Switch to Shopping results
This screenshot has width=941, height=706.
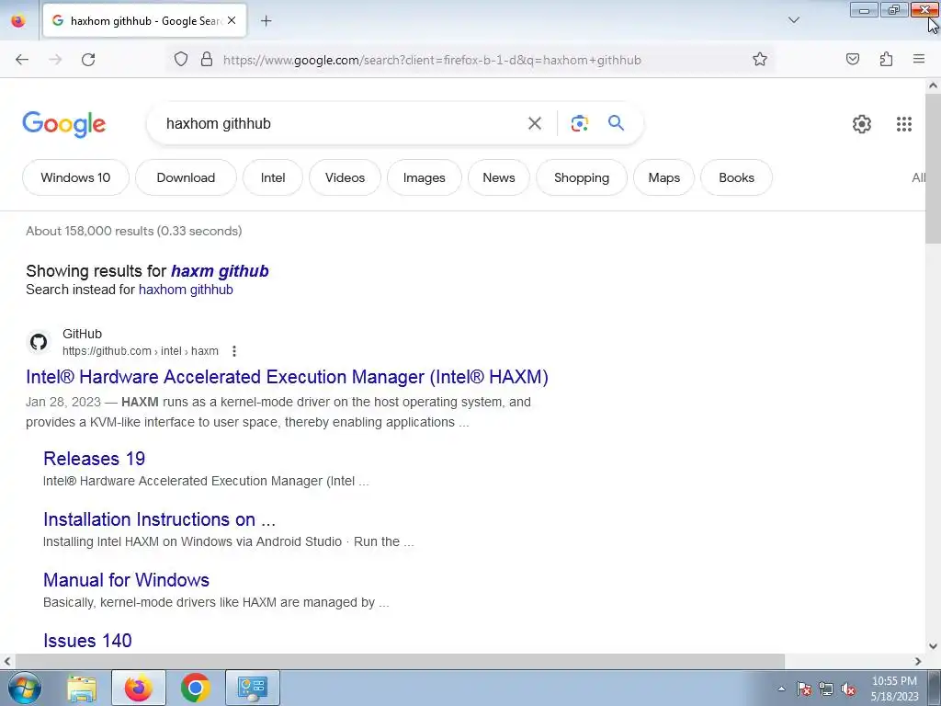pyautogui.click(x=582, y=177)
